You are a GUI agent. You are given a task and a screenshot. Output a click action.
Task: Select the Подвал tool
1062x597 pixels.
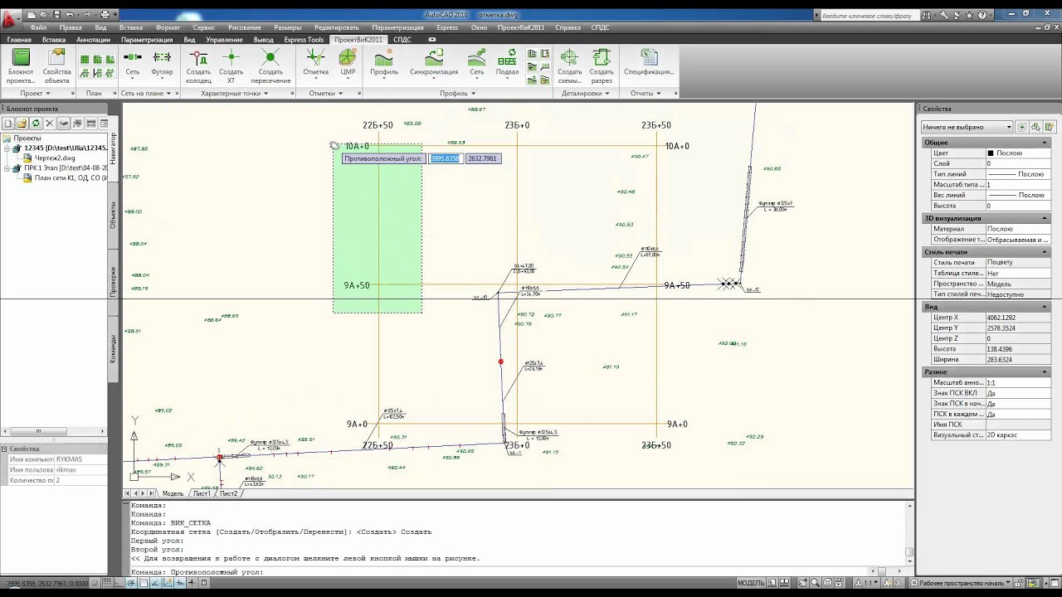pyautogui.click(x=507, y=63)
